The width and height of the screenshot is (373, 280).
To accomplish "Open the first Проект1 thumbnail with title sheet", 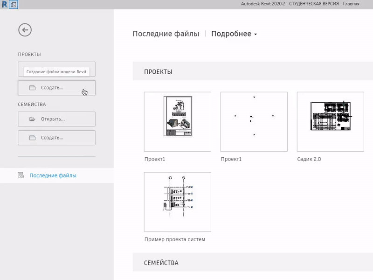I will pyautogui.click(x=177, y=121).
